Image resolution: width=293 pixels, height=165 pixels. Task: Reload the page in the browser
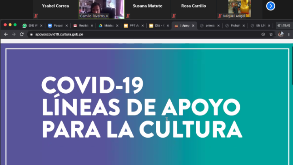pyautogui.click(x=22, y=34)
